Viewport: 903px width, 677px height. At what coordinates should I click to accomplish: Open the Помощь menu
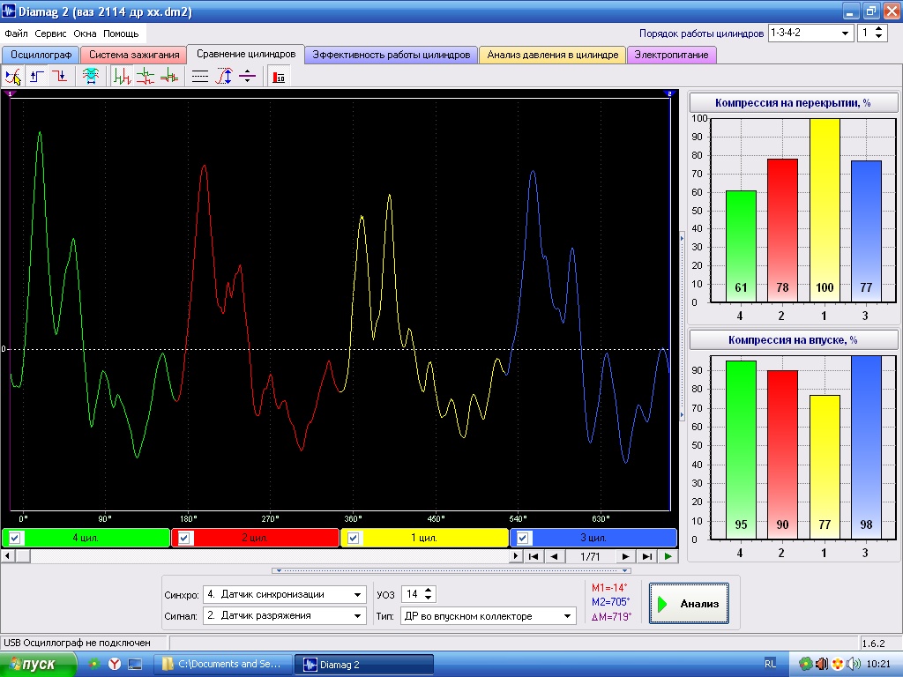point(121,33)
